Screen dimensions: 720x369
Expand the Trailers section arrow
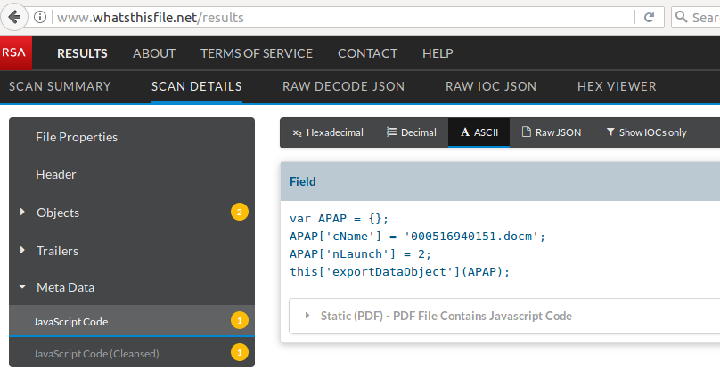[22, 250]
